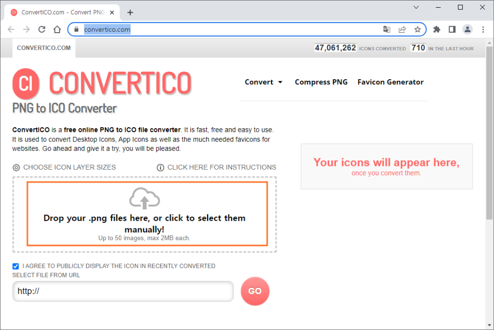Click CLICK HERE FOR INSTRUCTIONS link
The image size is (494, 330).
tap(221, 168)
